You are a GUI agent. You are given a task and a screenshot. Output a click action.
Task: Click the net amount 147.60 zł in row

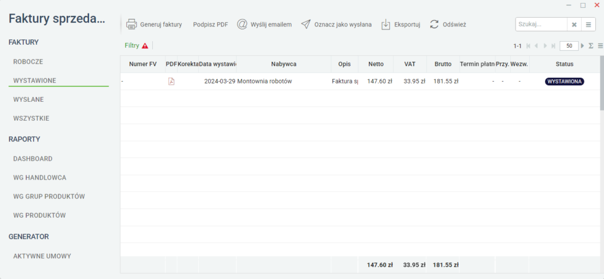379,81
